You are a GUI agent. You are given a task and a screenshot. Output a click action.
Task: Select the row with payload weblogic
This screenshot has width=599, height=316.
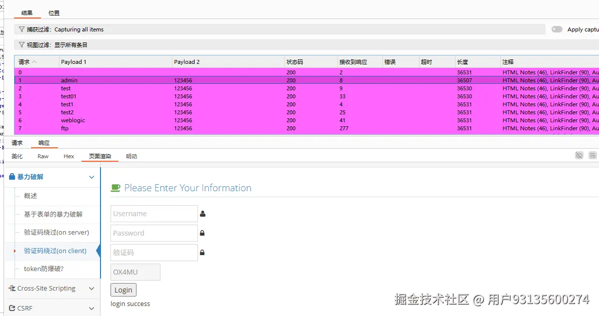pos(306,120)
